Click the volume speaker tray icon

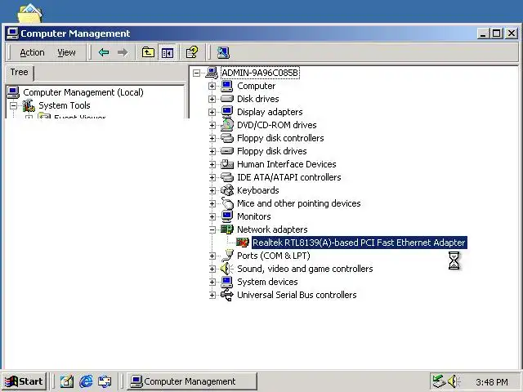click(x=454, y=381)
